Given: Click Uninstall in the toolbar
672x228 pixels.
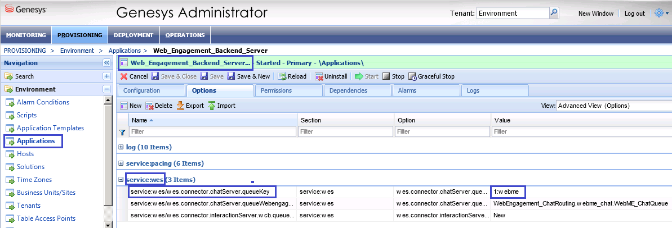Looking at the screenshot, I should click(331, 76).
